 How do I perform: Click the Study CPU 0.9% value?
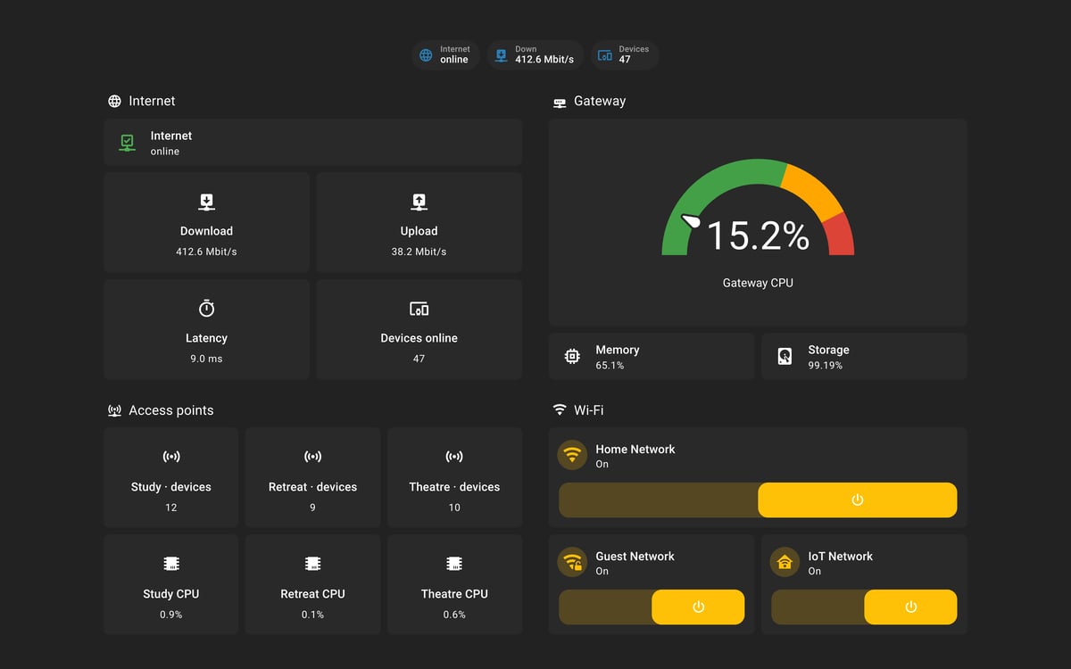coord(171,615)
